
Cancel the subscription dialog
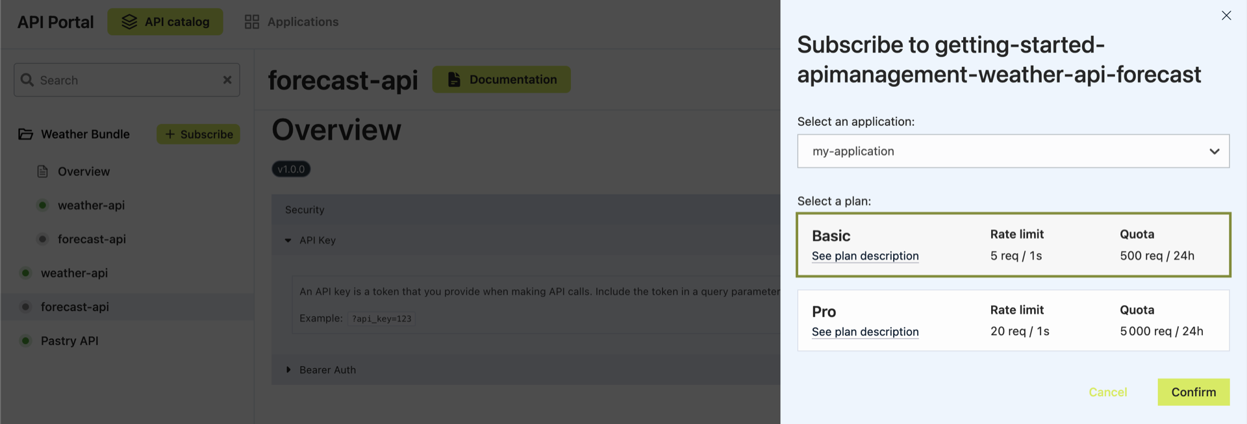point(1107,392)
